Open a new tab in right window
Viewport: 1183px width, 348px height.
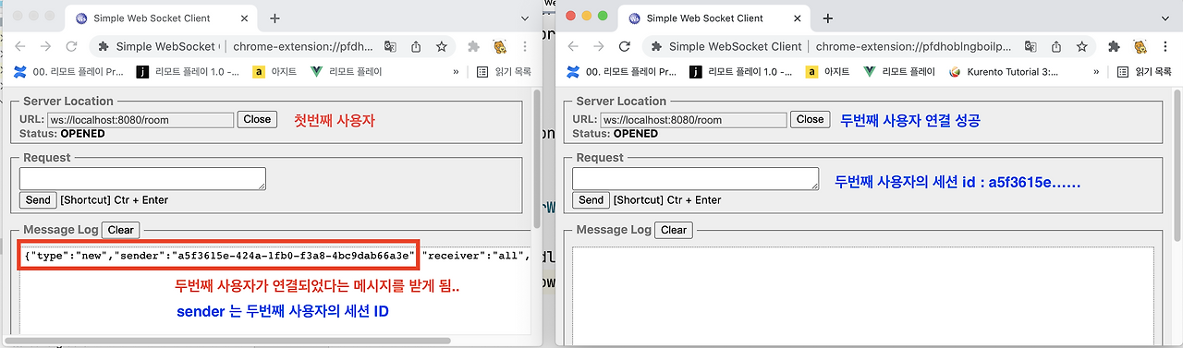coord(827,18)
